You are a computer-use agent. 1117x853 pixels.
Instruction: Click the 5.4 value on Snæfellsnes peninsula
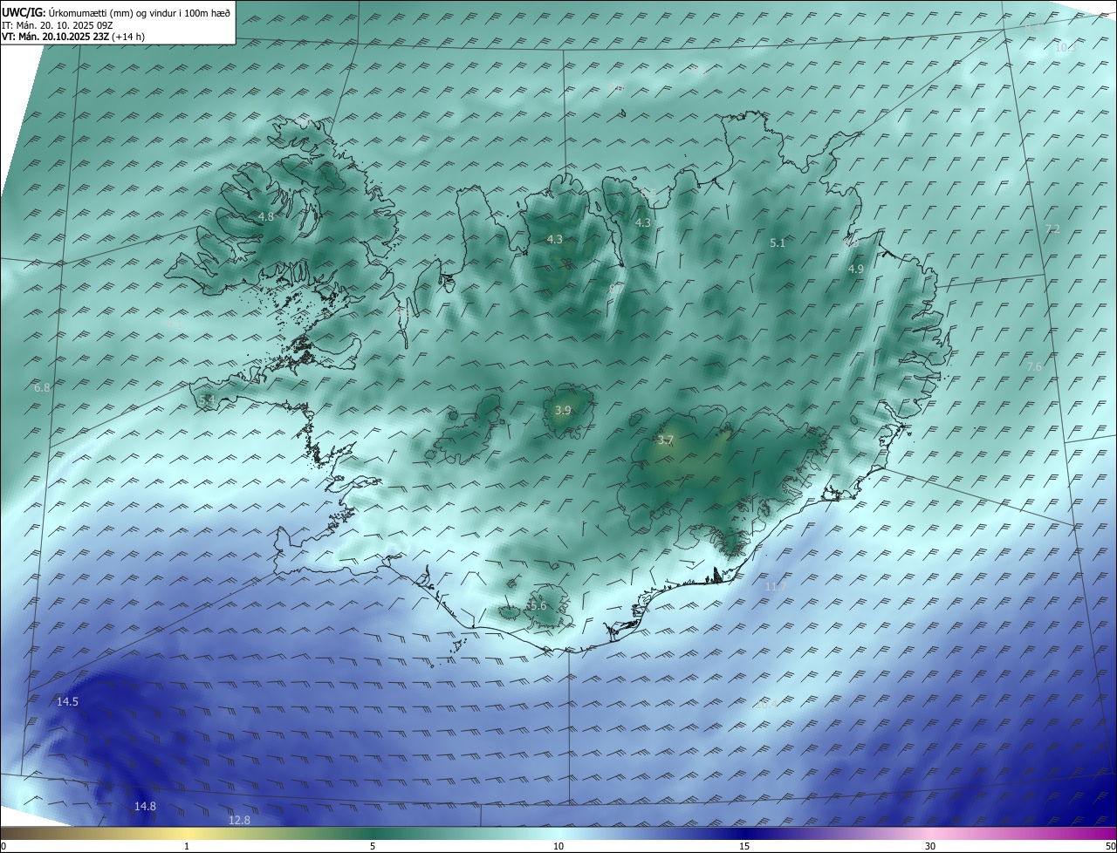(207, 399)
